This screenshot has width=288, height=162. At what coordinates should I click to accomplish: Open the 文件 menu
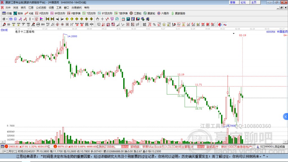[8, 8]
